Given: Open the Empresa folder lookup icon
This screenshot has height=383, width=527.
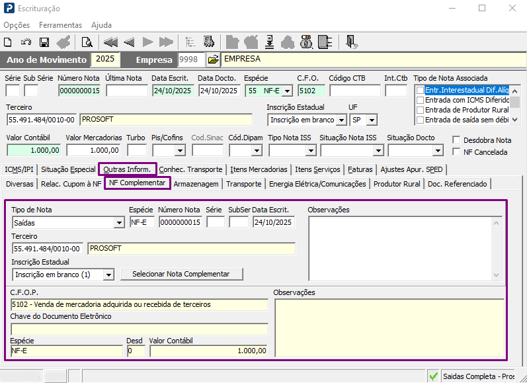Looking at the screenshot, I should [x=213, y=60].
